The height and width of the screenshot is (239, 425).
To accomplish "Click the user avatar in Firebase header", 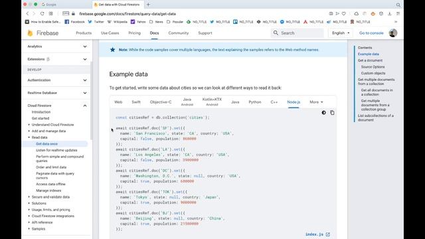I will click(393, 33).
